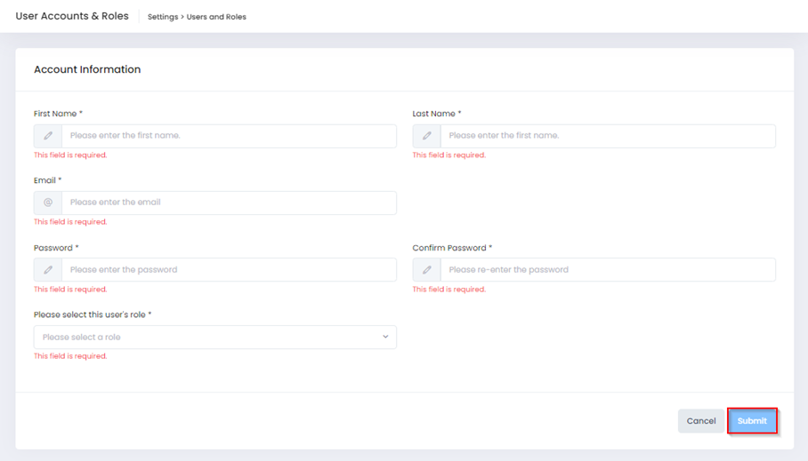Click the User Accounts & Roles page title
Image resolution: width=808 pixels, height=461 pixels.
click(72, 16)
